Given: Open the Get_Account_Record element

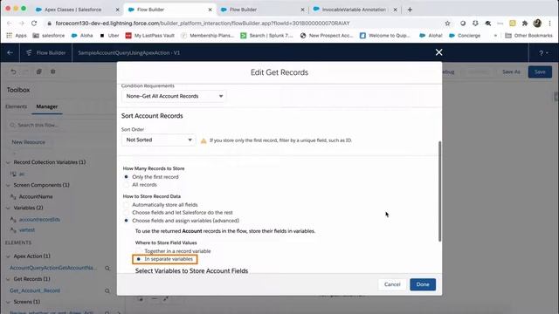Looking at the screenshot, I should click(35, 290).
